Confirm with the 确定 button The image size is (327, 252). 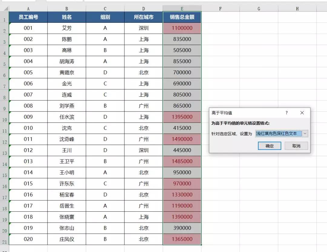click(269, 146)
